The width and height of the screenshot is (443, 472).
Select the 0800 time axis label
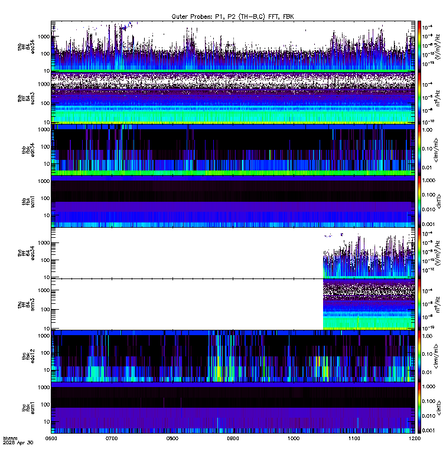click(x=172, y=438)
